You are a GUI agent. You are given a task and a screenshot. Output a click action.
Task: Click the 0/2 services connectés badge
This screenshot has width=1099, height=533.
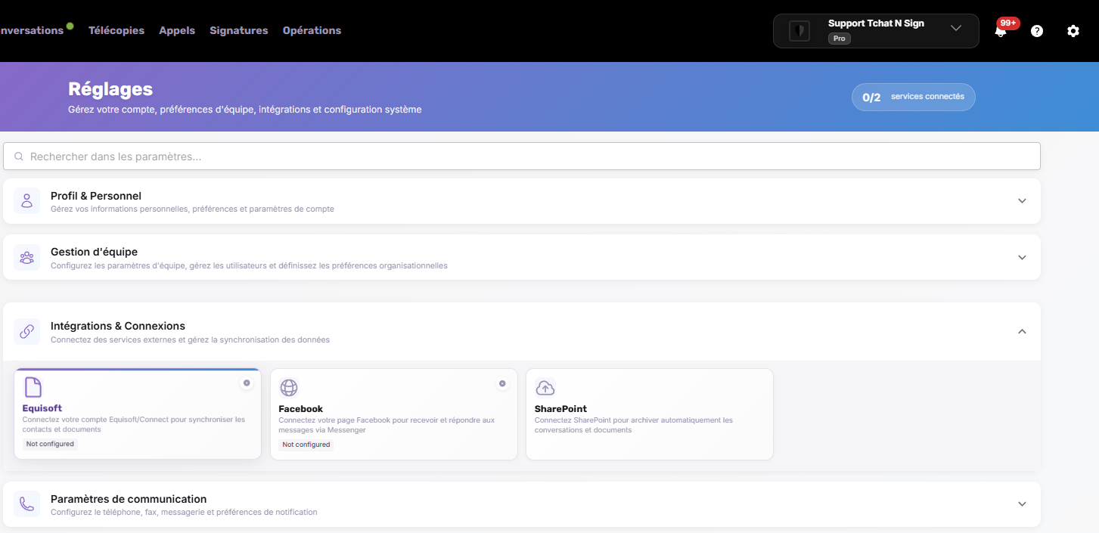click(x=914, y=97)
